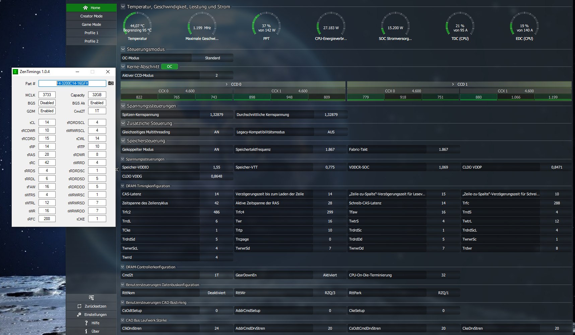Collapse Benutzersteuerungen Datenbuskonfiguration section
The image size is (575, 335).
123,285
